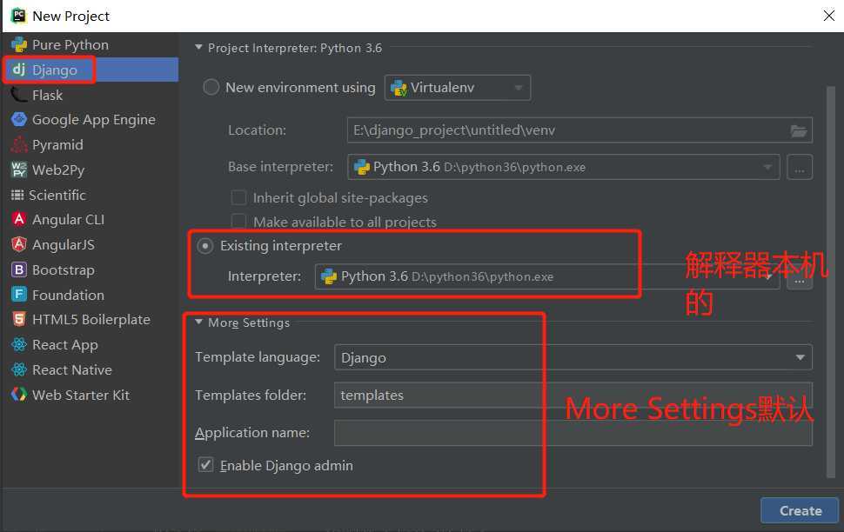
Task: Click the folder browse icon in Location
Action: click(798, 130)
